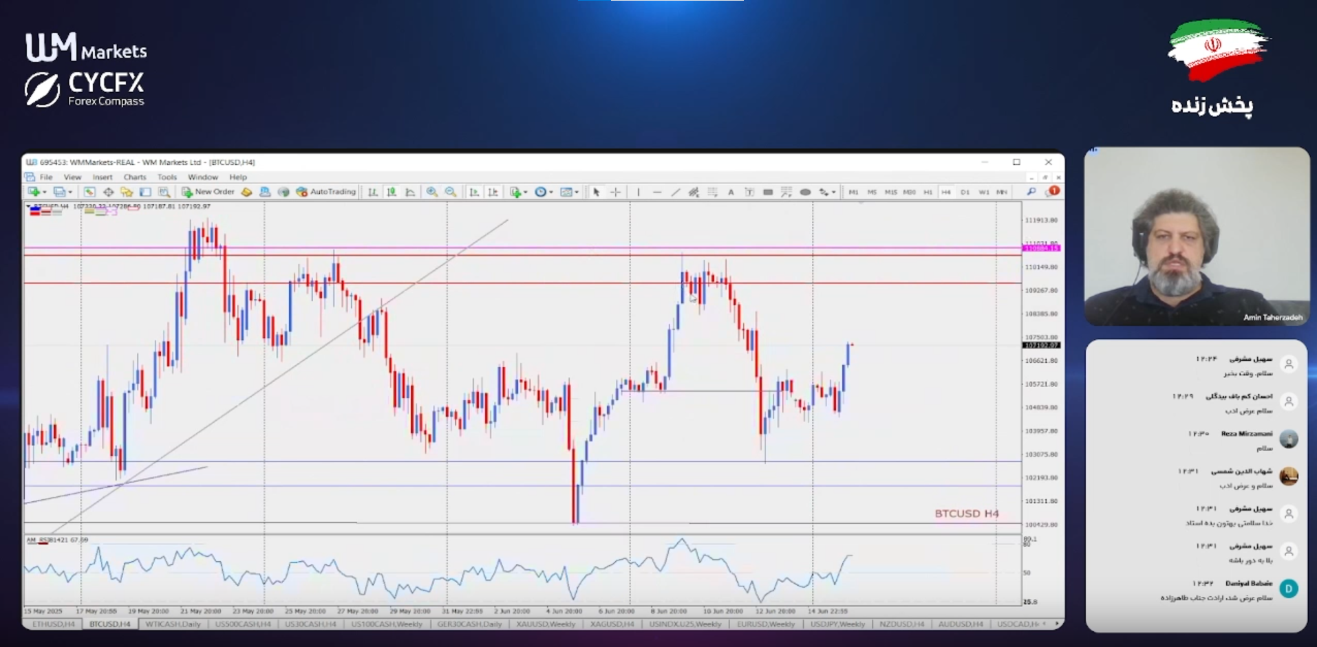Open the Charts menu
Image resolution: width=1317 pixels, height=647 pixels.
click(134, 177)
